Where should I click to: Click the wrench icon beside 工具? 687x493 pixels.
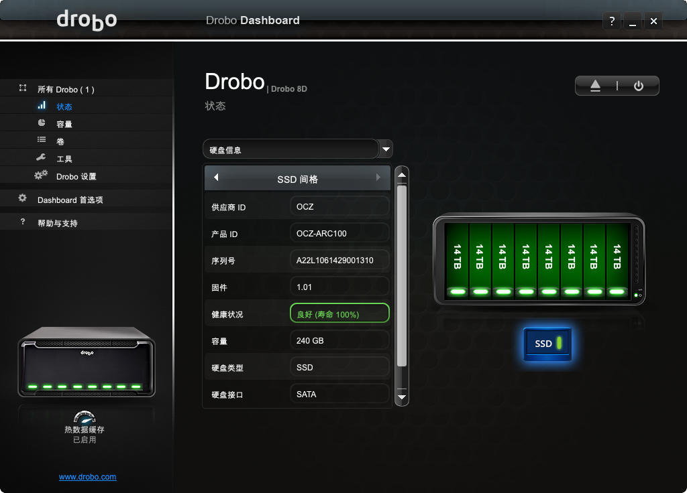[41, 157]
